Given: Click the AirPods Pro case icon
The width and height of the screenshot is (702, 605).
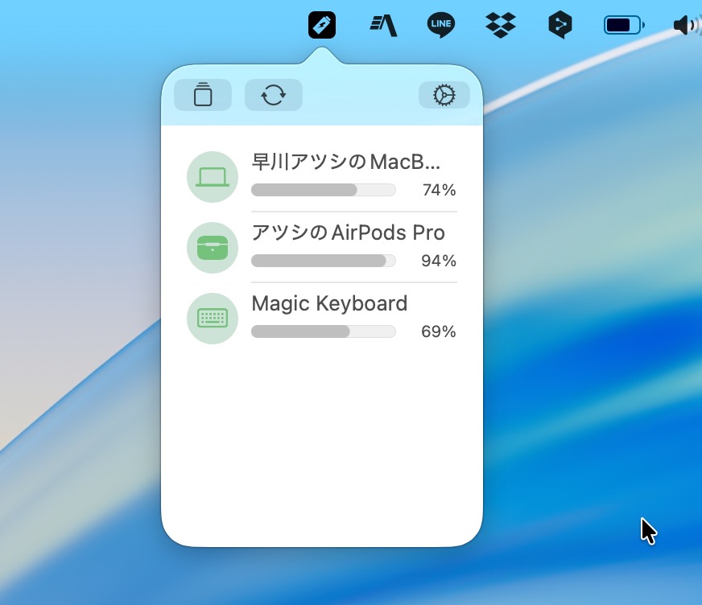Looking at the screenshot, I should click(x=213, y=248).
